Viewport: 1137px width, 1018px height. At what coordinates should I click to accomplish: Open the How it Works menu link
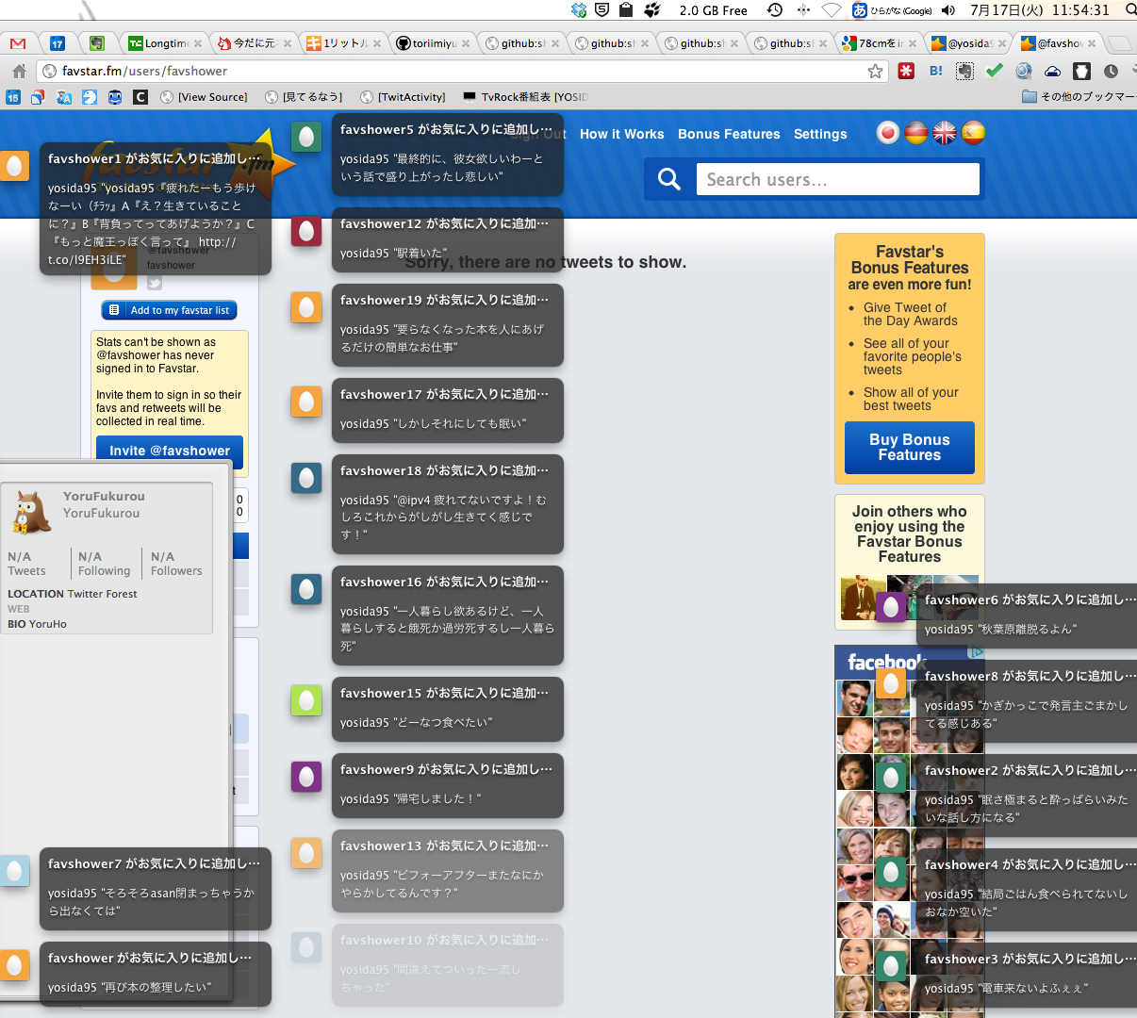(x=621, y=134)
